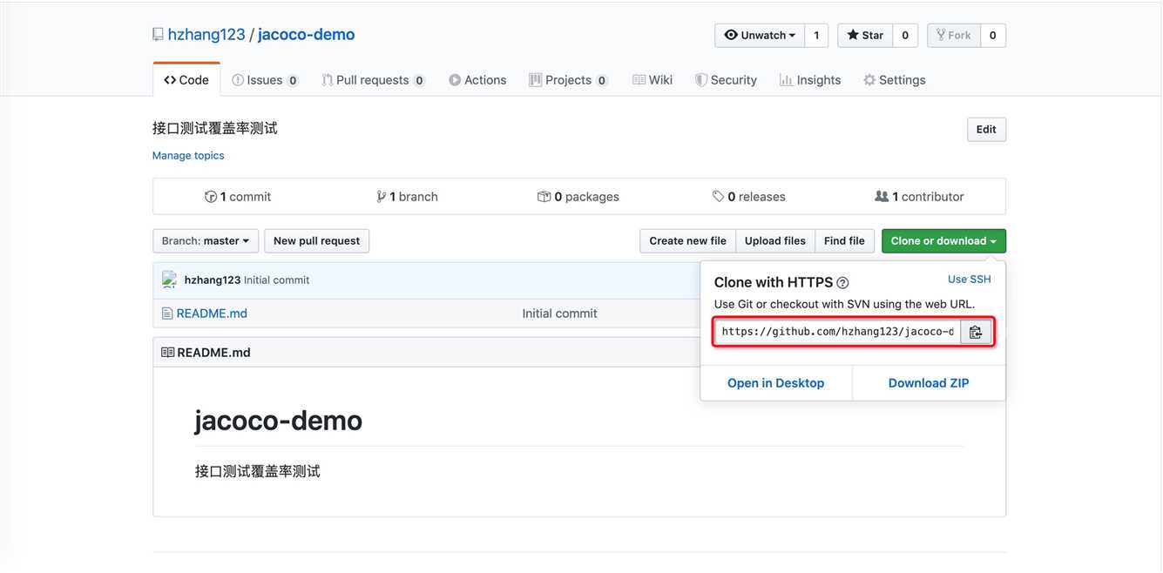Open README.md file in file list

pos(212,313)
